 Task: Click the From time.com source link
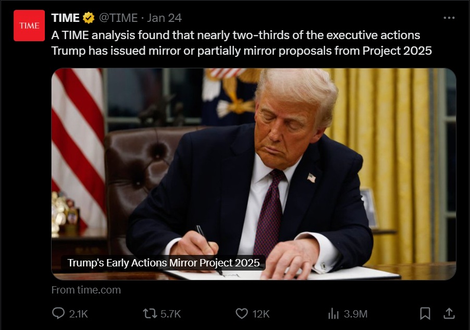click(x=86, y=290)
